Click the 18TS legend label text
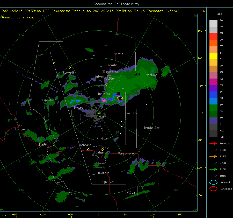This screenshot has width=233, height=218. [223, 176]
